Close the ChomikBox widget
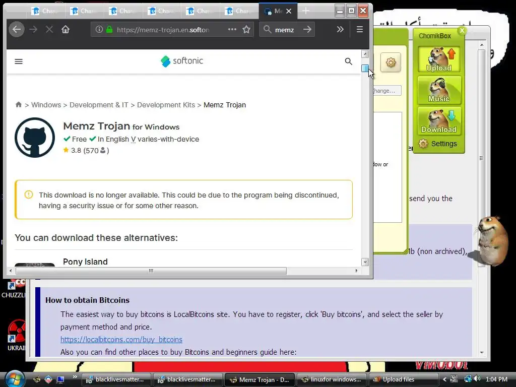Viewport: 516px width, 387px height. [x=462, y=31]
